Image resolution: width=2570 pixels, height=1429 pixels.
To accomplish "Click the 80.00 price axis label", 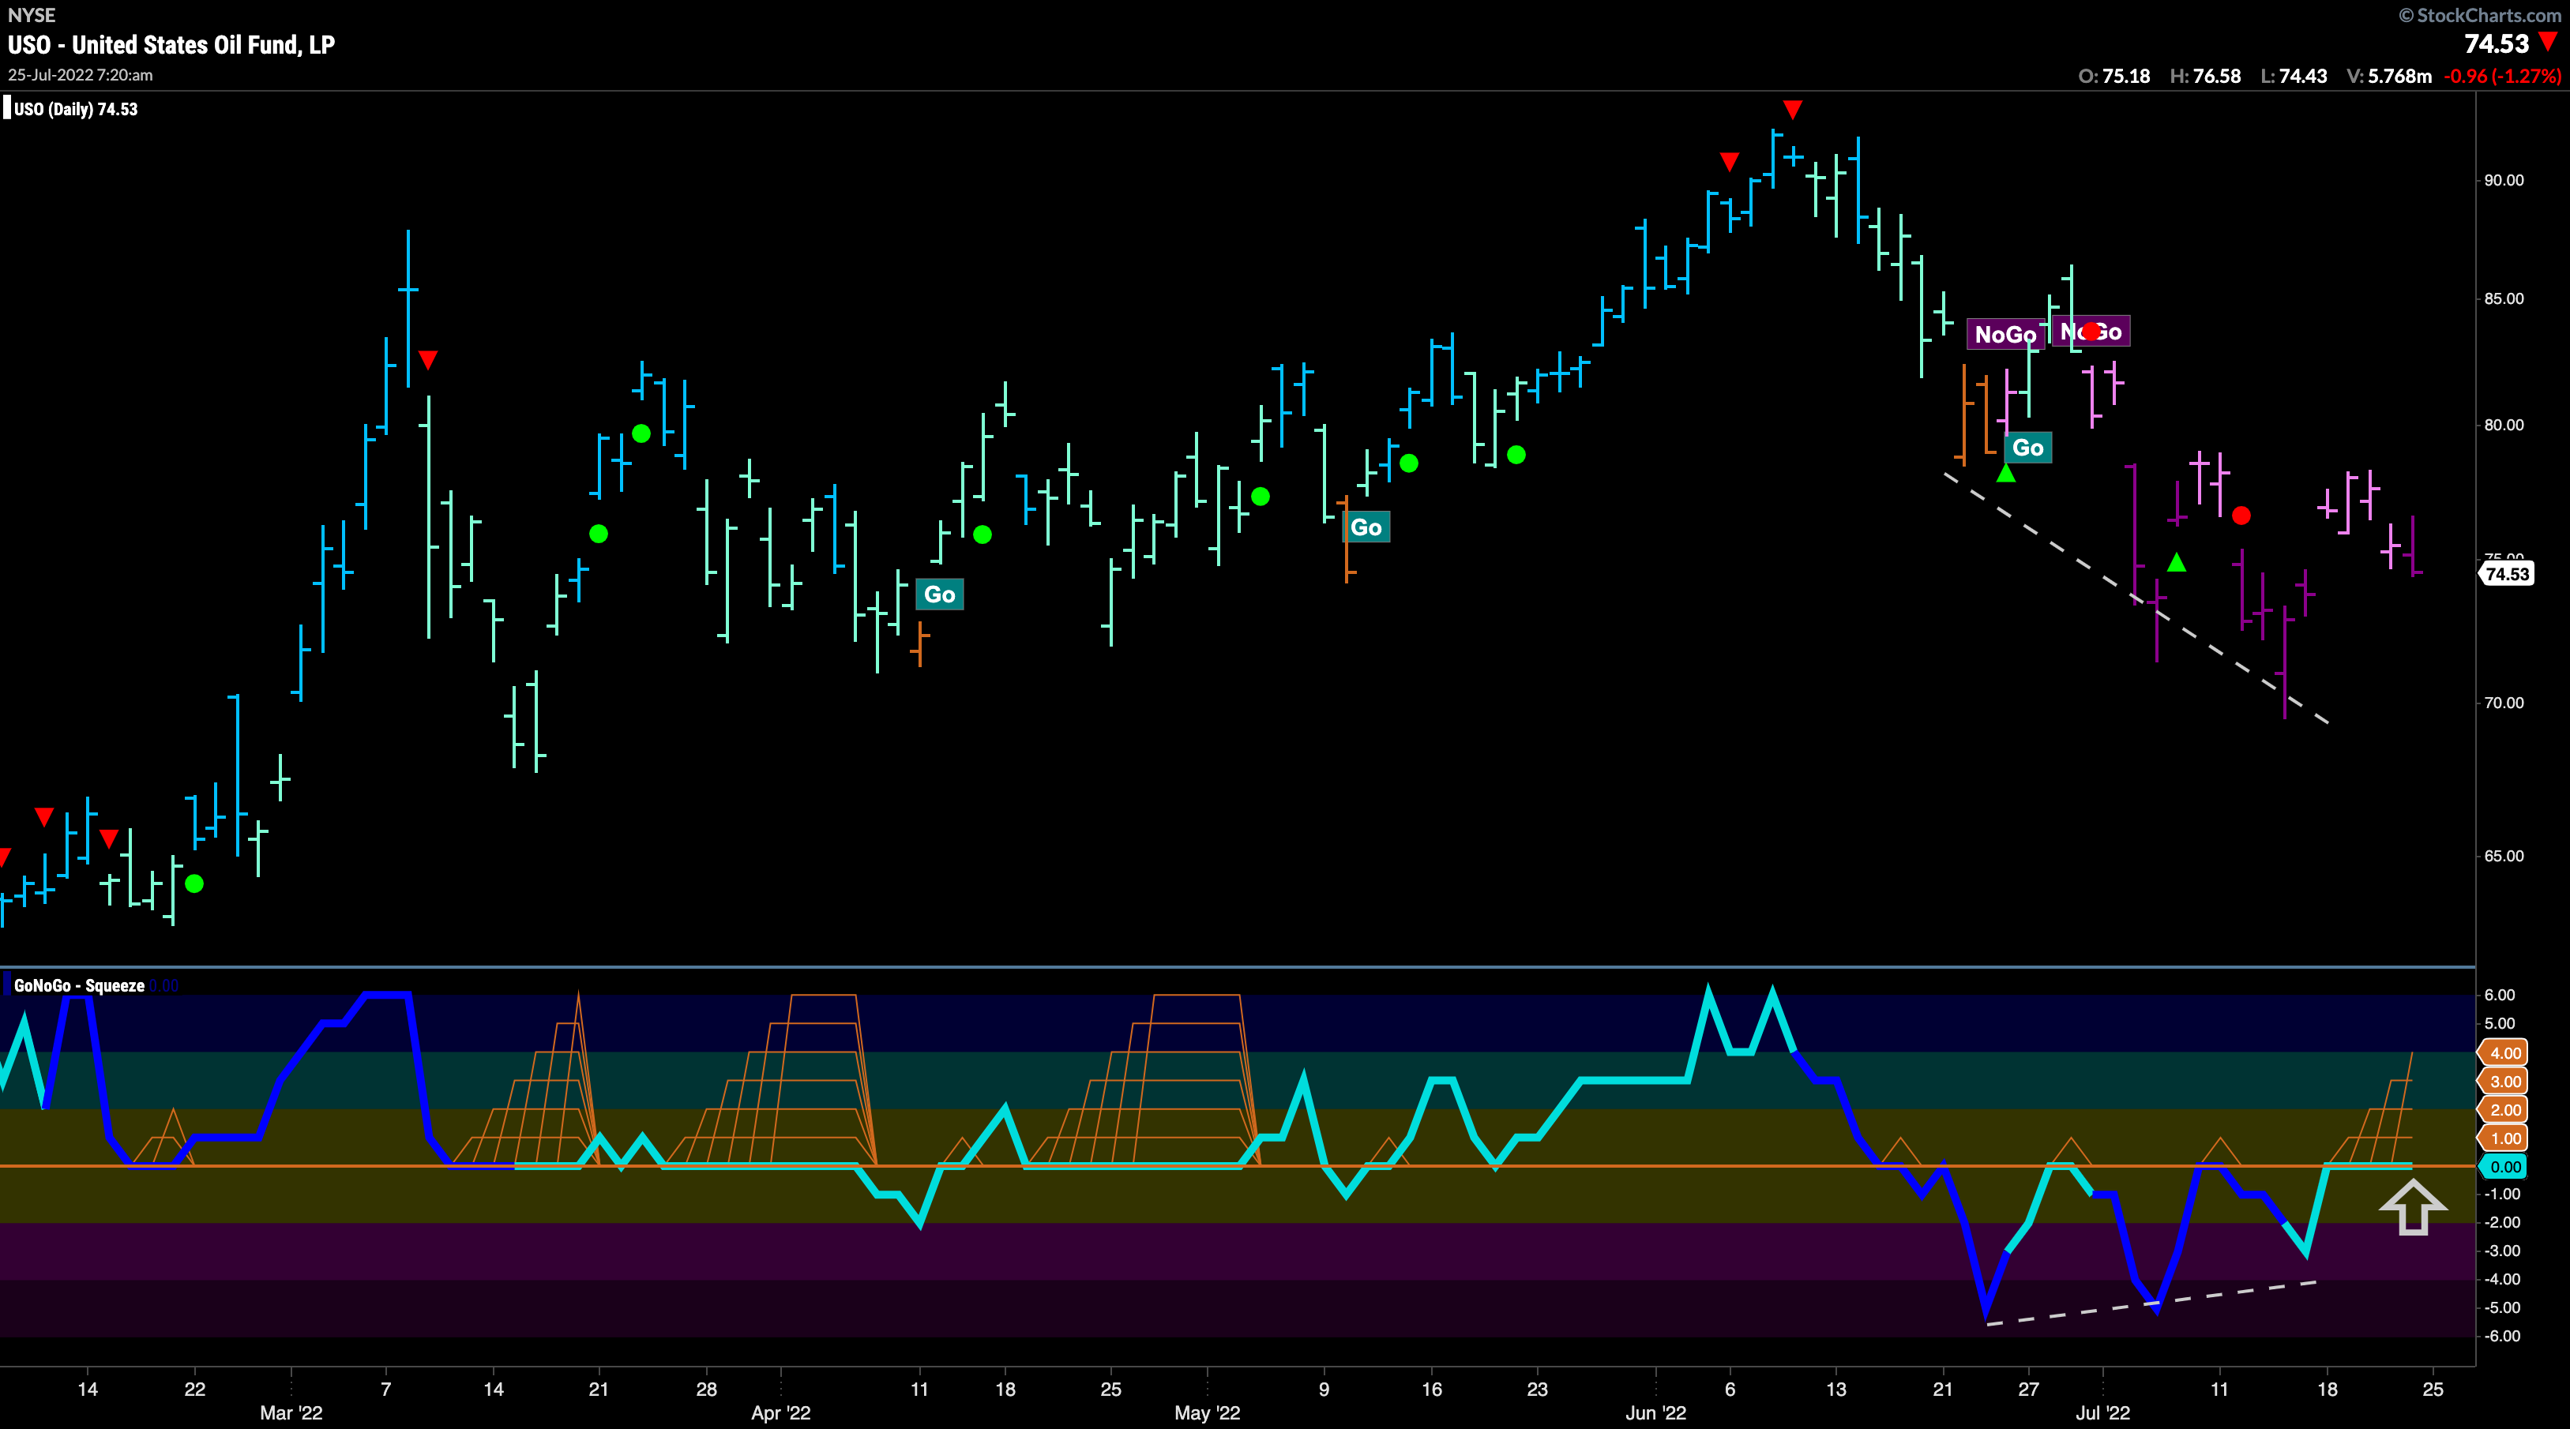I will pyautogui.click(x=2503, y=425).
